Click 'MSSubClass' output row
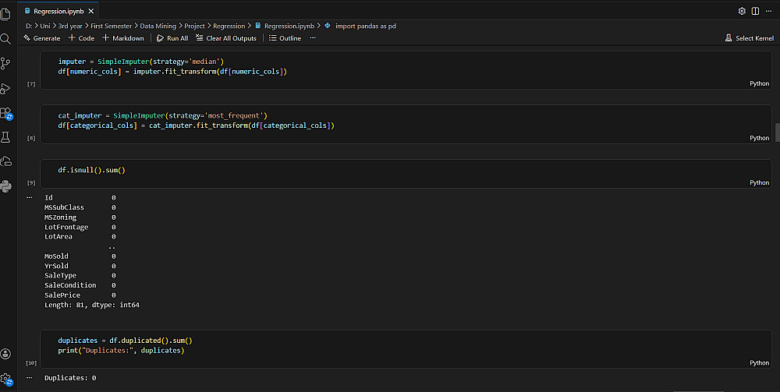780x392 pixels. (x=80, y=207)
